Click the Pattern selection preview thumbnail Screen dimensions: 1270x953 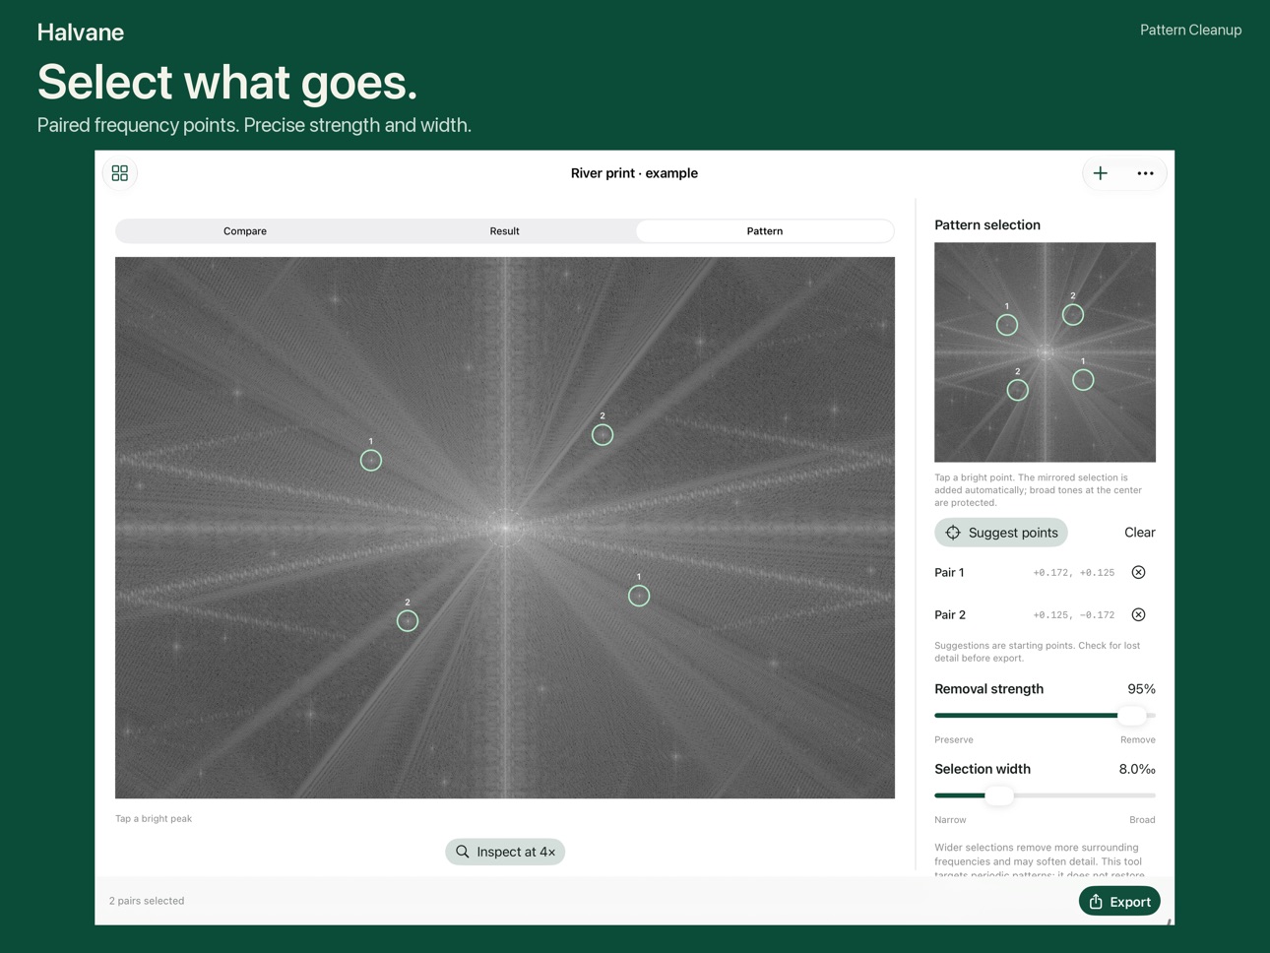[x=1045, y=352]
